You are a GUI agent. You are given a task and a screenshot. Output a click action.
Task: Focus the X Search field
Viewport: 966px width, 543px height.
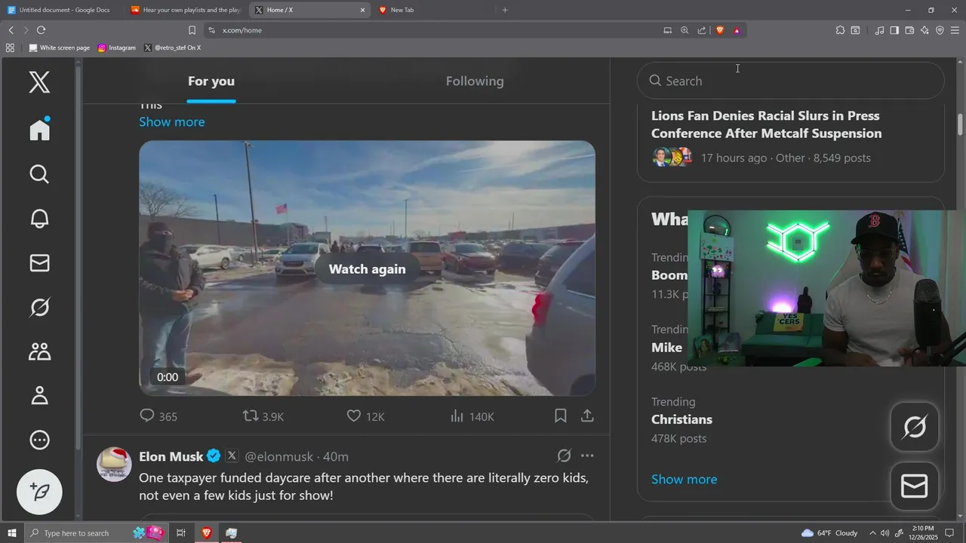point(790,81)
